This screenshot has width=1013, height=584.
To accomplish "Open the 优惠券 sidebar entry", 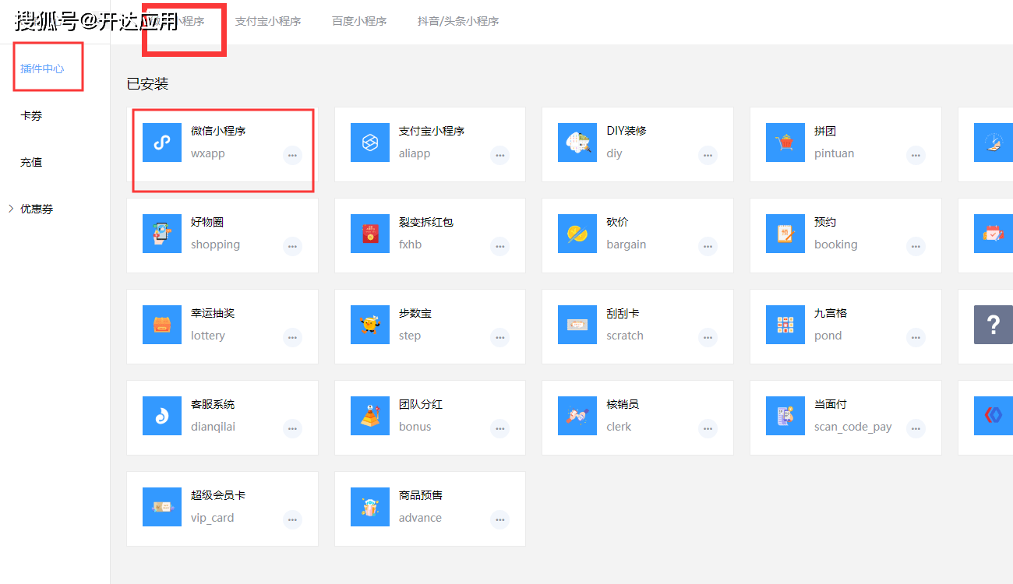I will pos(37,209).
